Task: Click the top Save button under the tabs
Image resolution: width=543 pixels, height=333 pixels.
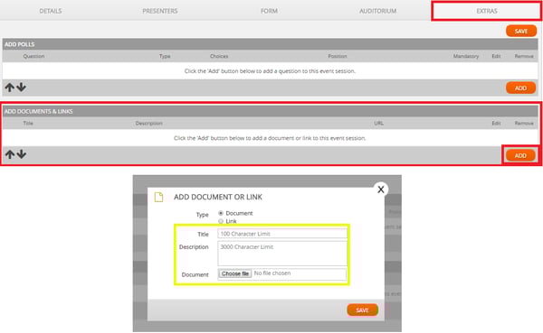Action: 521,31
